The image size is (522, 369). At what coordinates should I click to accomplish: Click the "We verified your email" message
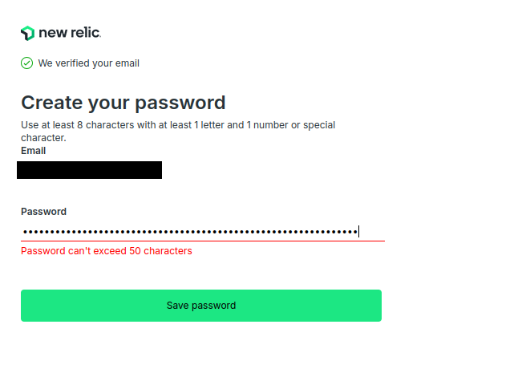point(88,63)
